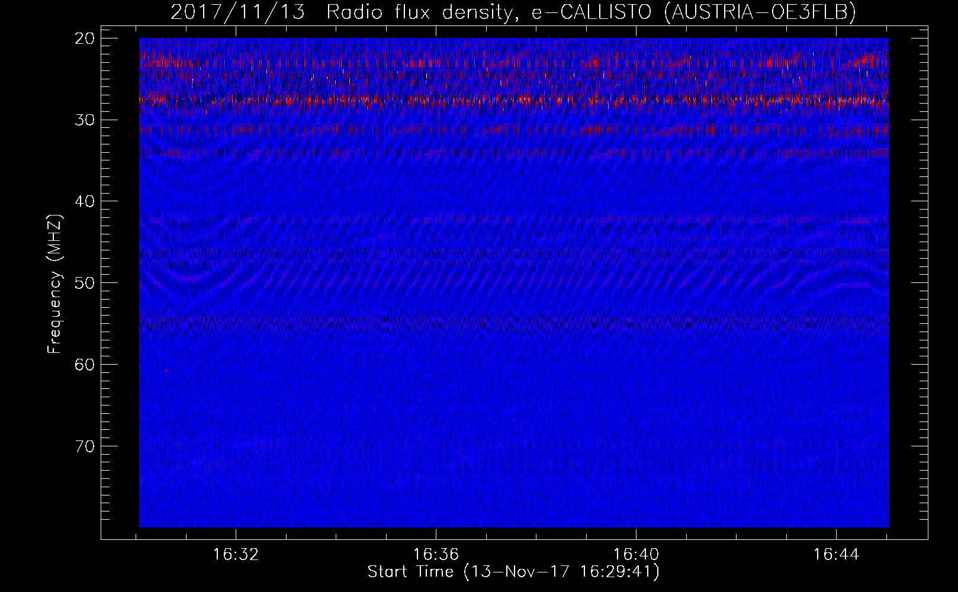Click the '16:36' time tick label
This screenshot has height=592, width=958.
[x=436, y=555]
